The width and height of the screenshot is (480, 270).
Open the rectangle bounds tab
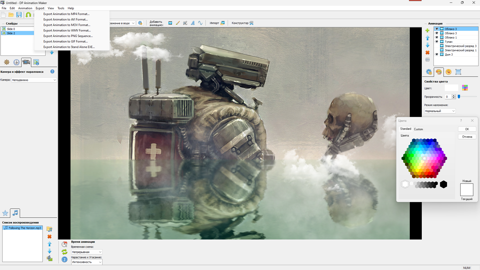(x=458, y=72)
